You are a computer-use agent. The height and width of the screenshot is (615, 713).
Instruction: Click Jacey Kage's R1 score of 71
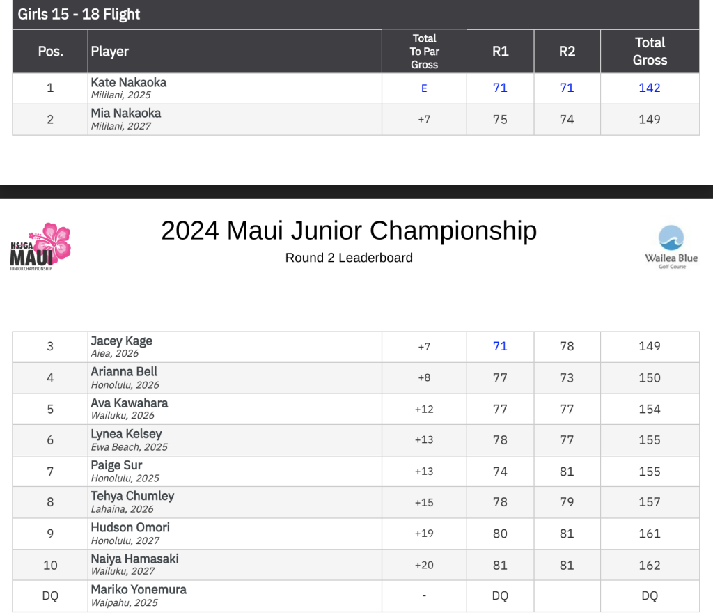tap(500, 346)
